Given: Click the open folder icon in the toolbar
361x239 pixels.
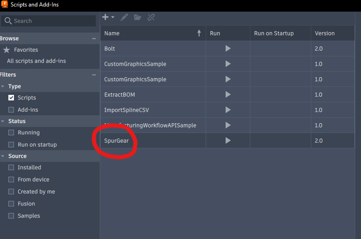Looking at the screenshot, I should click(x=137, y=17).
